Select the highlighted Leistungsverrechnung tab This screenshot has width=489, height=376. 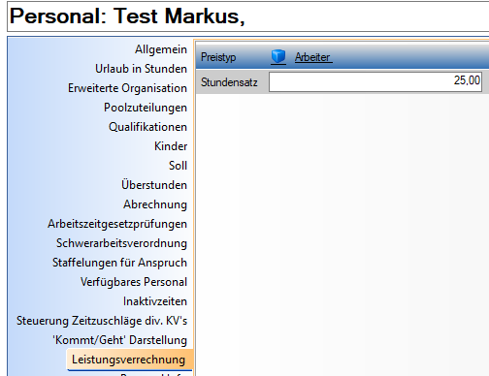coord(130,360)
